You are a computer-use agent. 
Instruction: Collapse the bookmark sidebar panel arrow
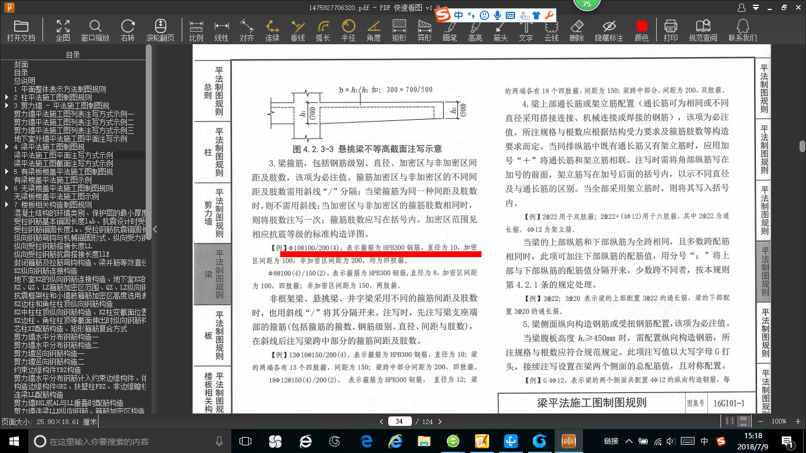pyautogui.click(x=155, y=229)
